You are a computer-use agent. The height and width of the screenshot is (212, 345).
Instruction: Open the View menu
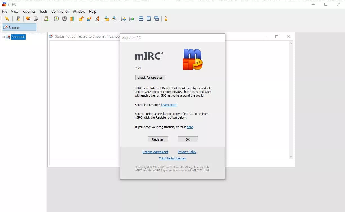pyautogui.click(x=15, y=12)
